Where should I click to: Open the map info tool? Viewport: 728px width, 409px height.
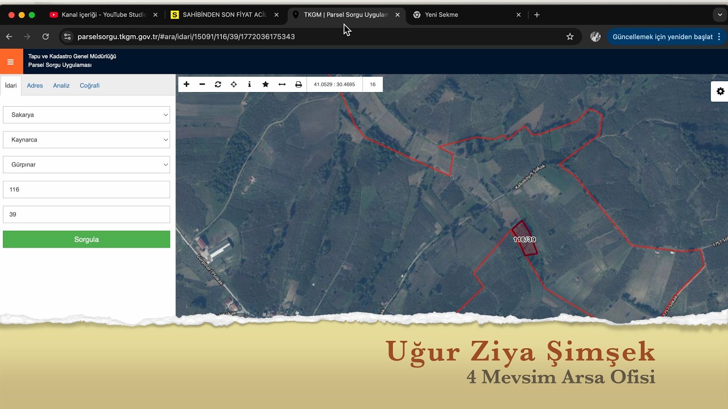(x=249, y=84)
